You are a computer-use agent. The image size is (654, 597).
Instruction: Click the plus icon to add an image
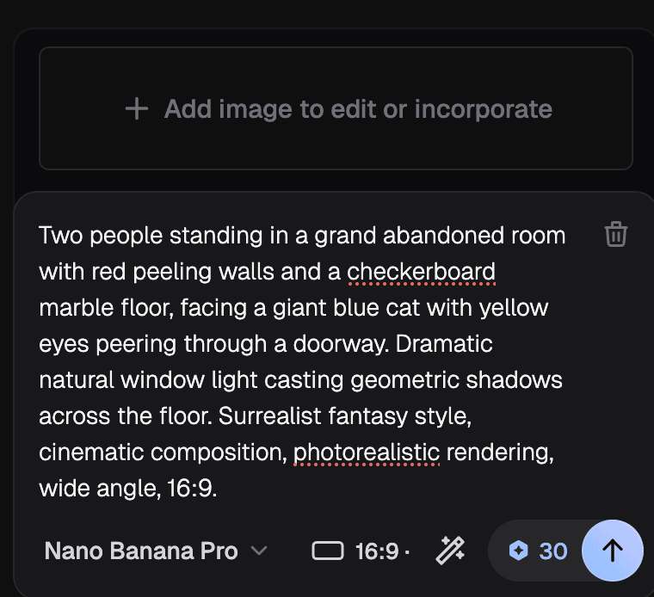[x=137, y=109]
